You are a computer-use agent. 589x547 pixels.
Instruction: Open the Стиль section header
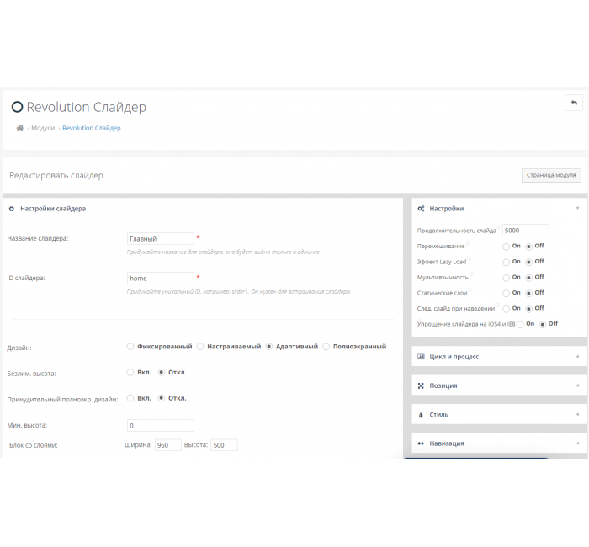[x=499, y=414]
